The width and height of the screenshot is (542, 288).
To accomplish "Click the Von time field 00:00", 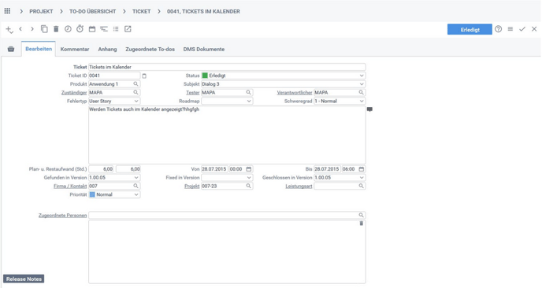I will (x=237, y=169).
